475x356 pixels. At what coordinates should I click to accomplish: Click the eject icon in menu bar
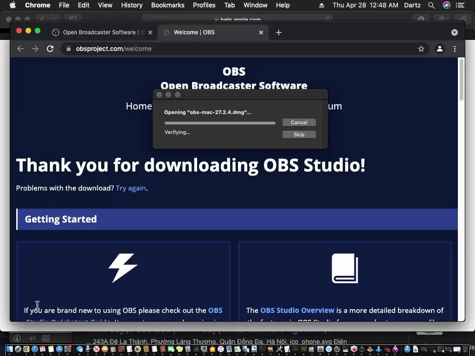[321, 5]
